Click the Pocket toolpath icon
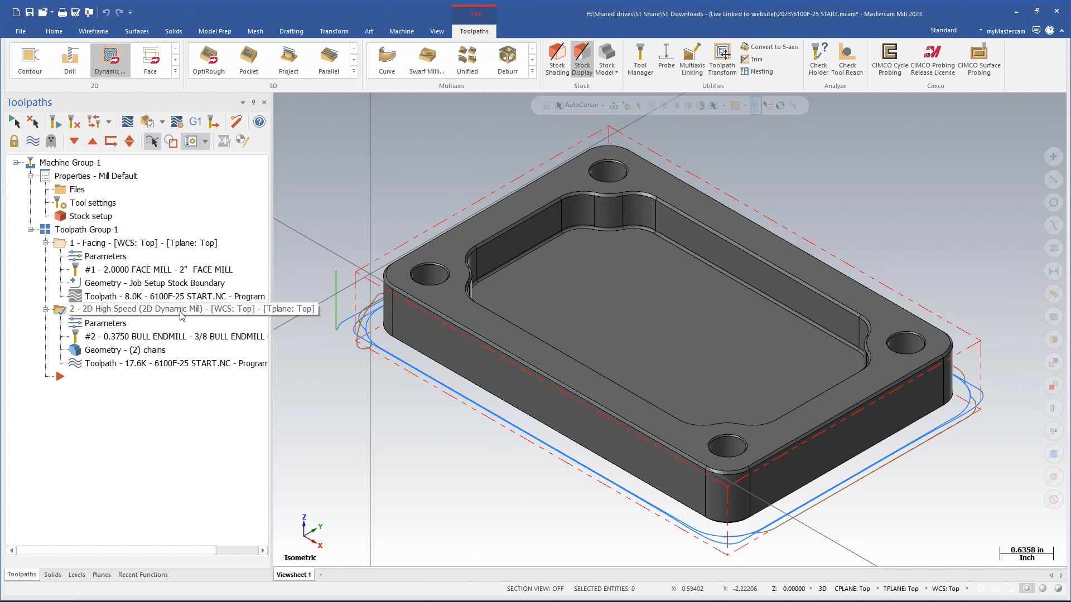The height and width of the screenshot is (602, 1071). (x=248, y=60)
